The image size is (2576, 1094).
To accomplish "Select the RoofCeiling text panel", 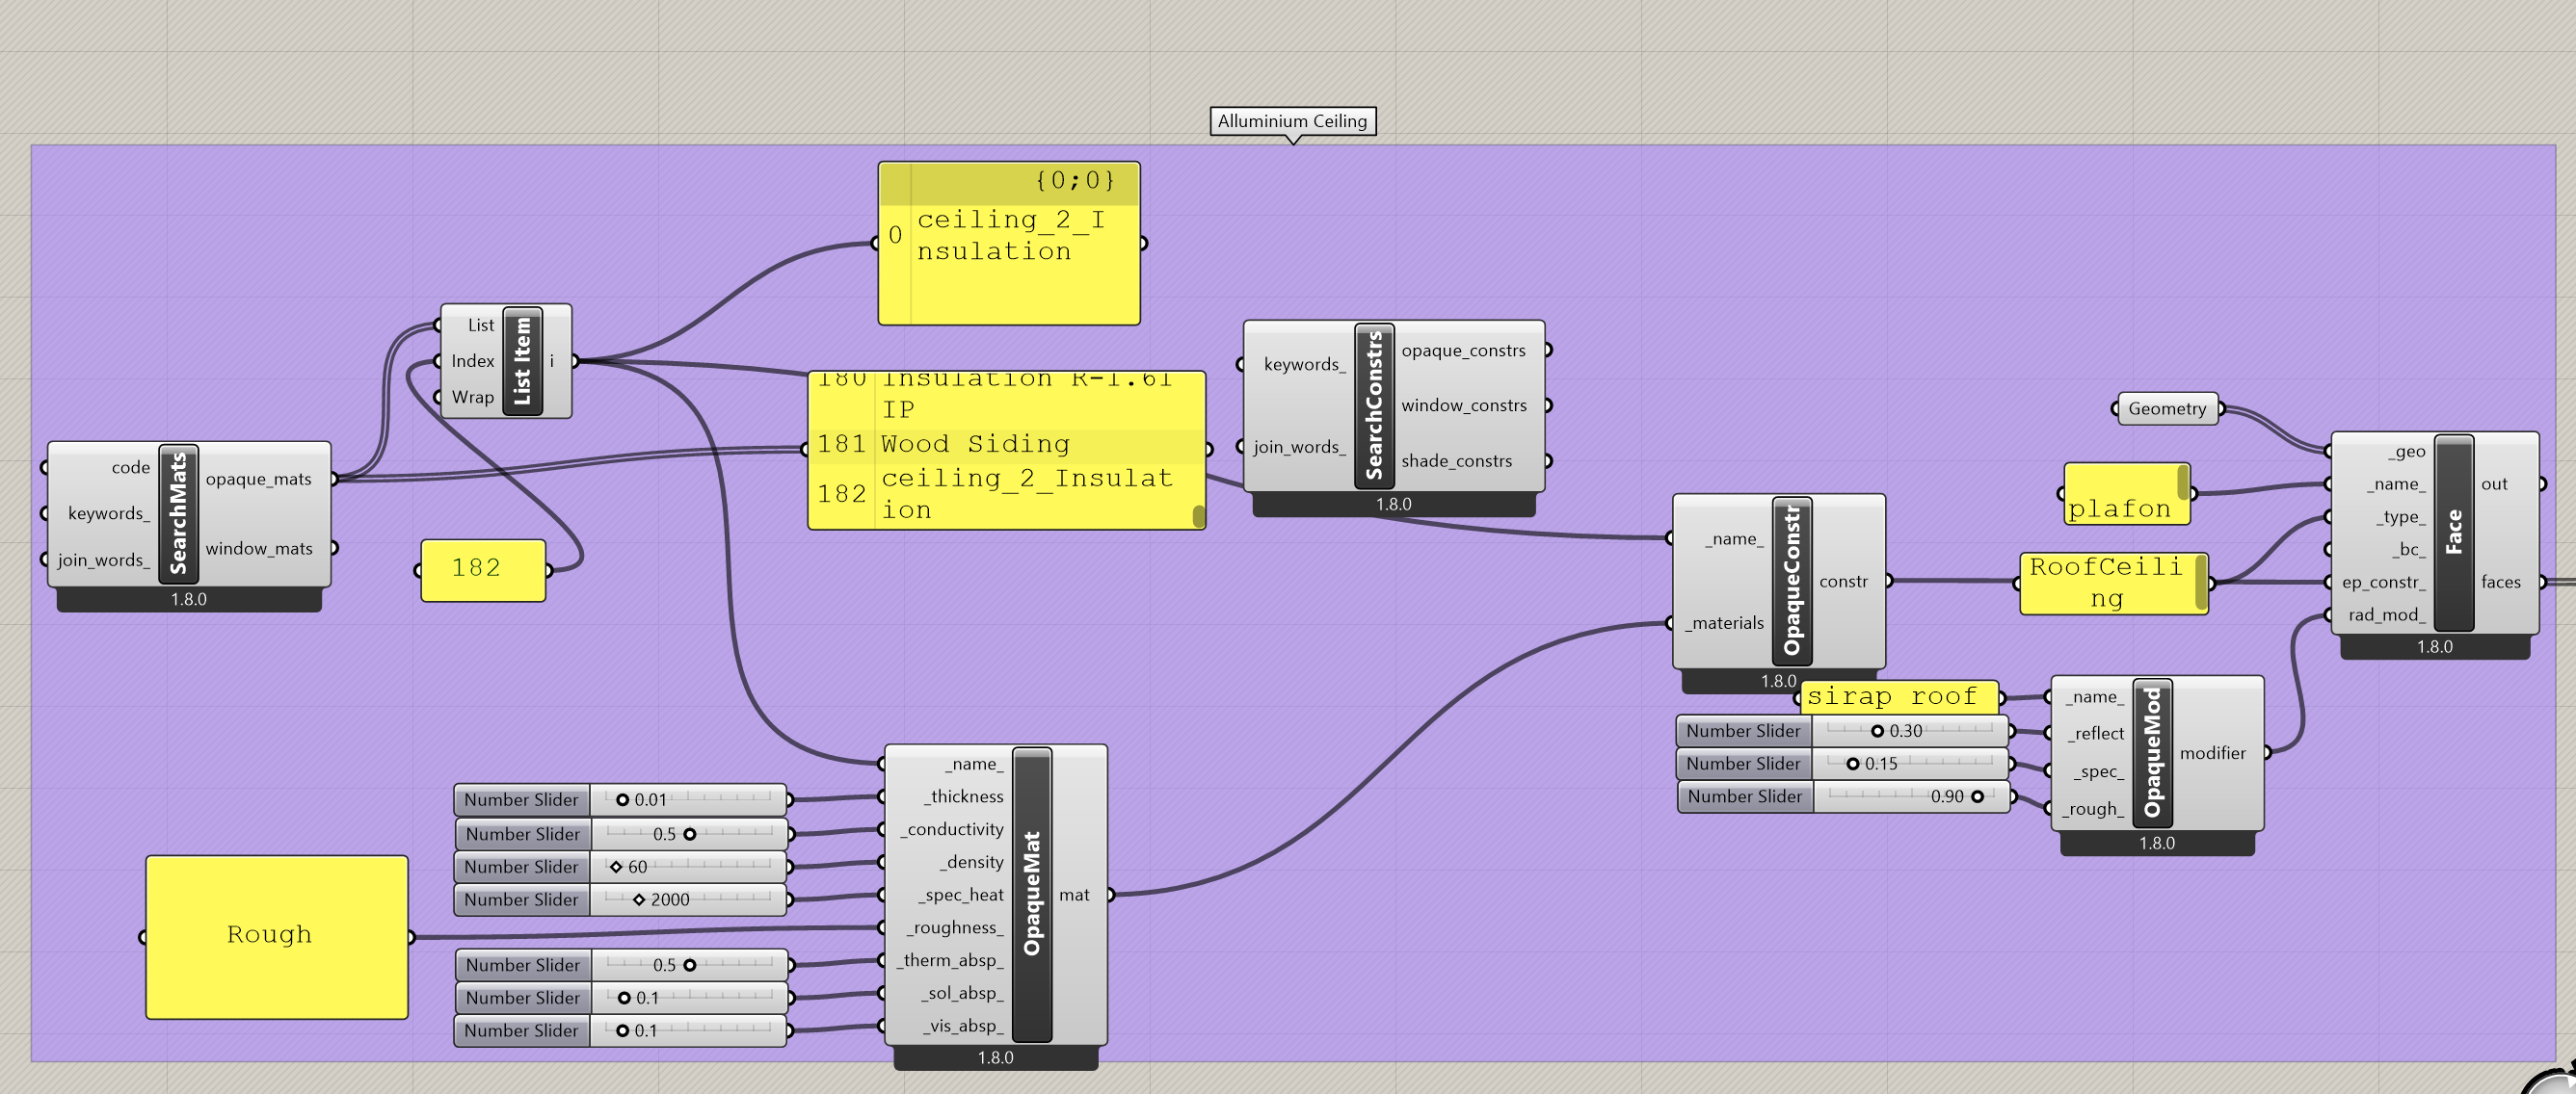I will click(x=2113, y=584).
